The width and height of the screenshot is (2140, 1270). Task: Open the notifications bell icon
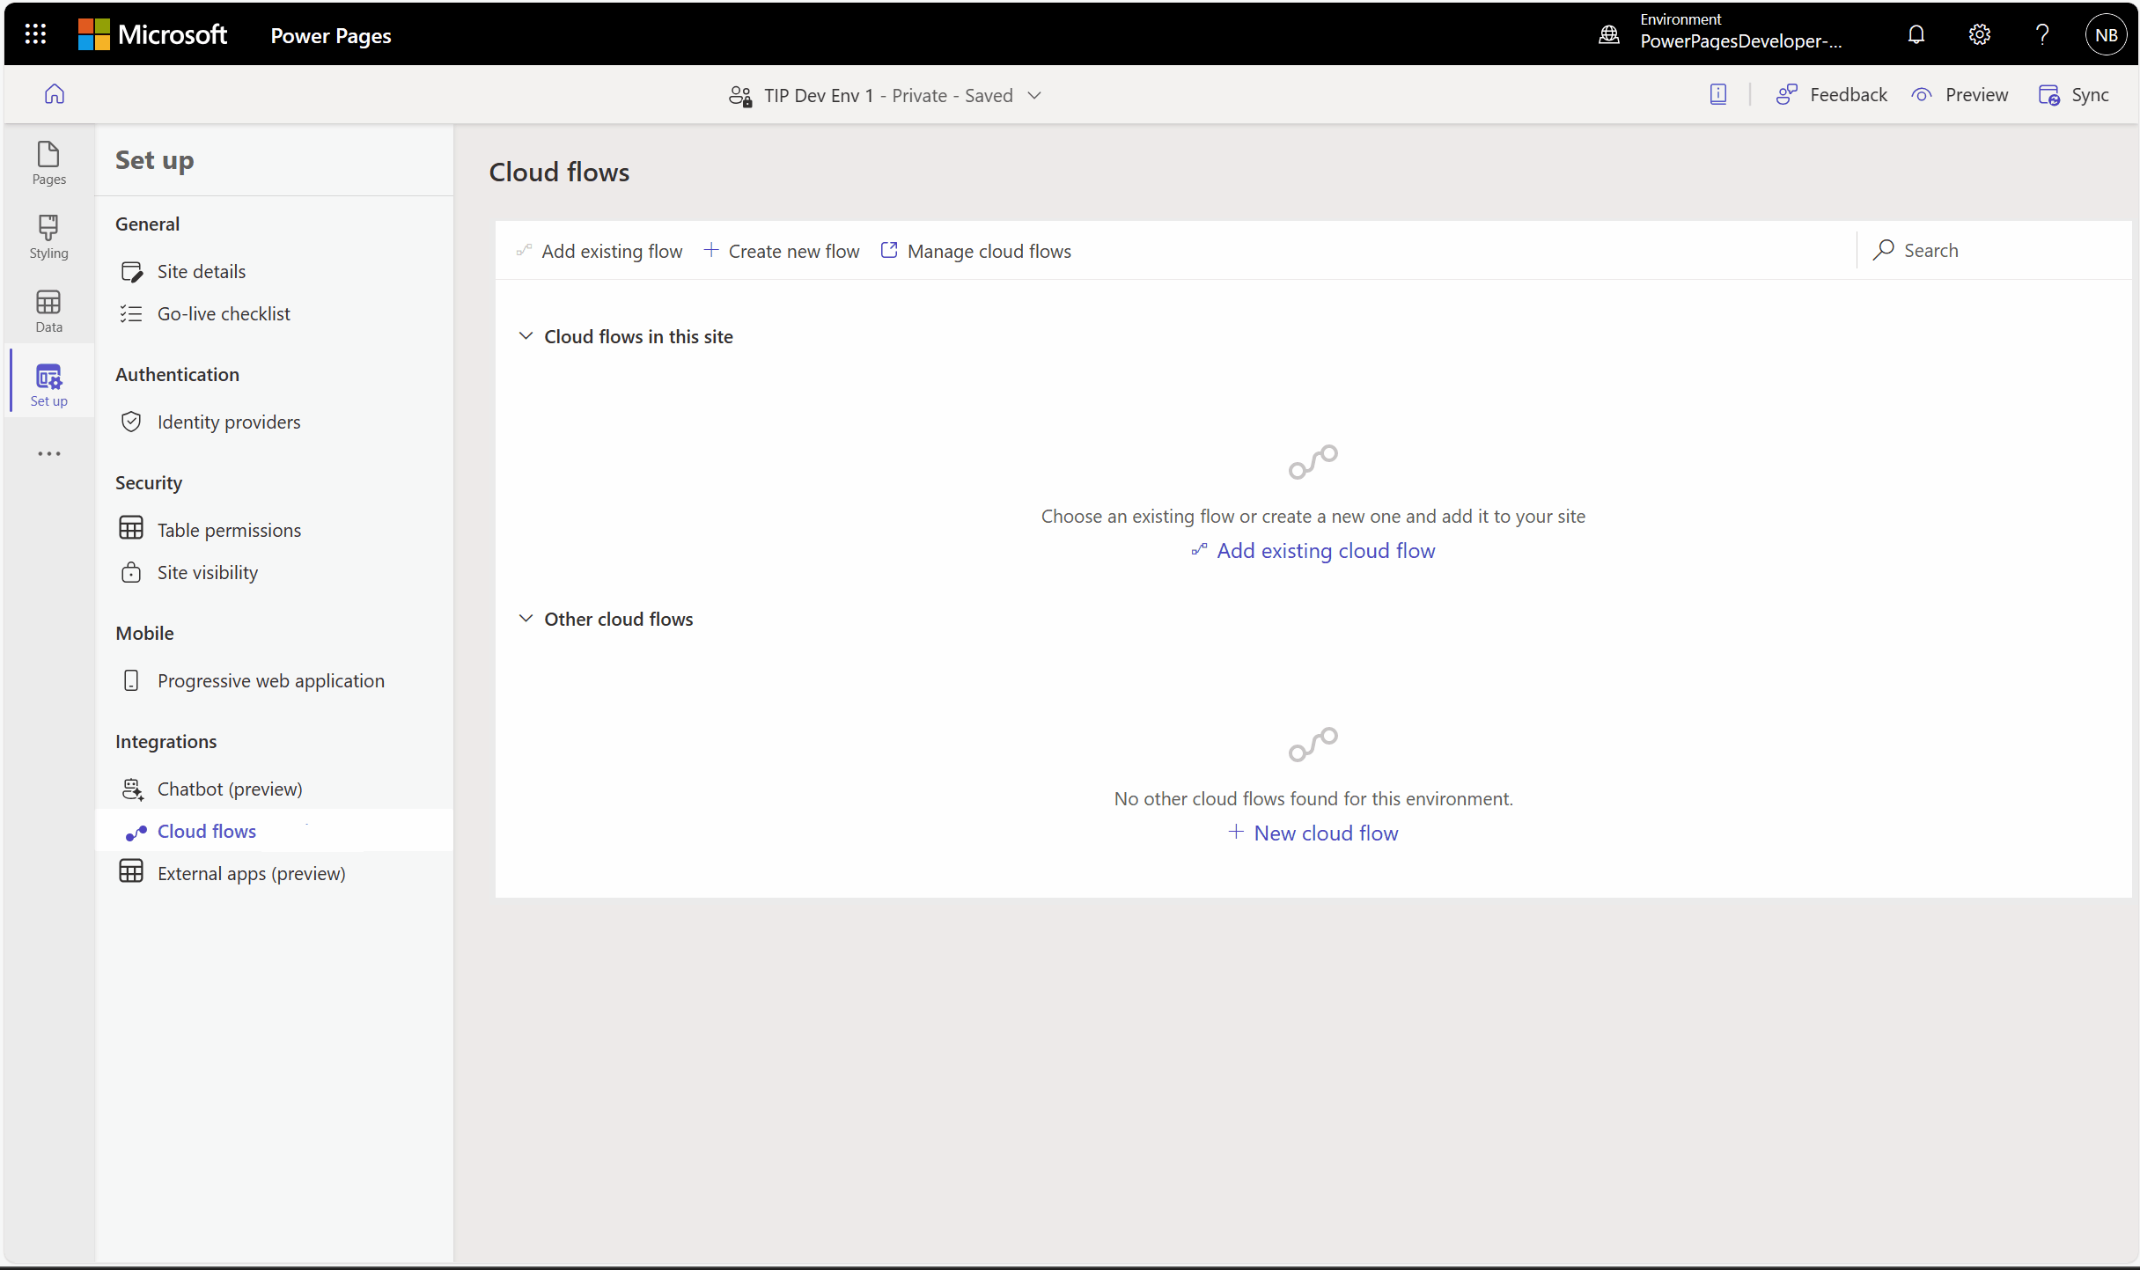[x=1916, y=35]
